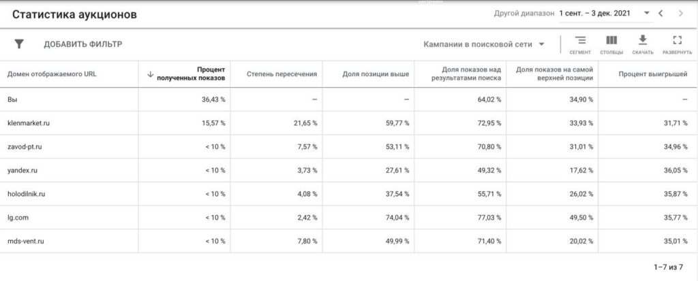This screenshot has height=281, width=698.
Task: Click the mds-vent.ru domain entry
Action: pos(25,242)
